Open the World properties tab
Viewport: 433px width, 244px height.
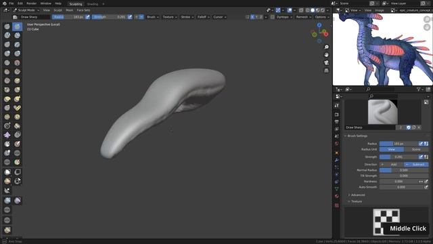point(337,144)
